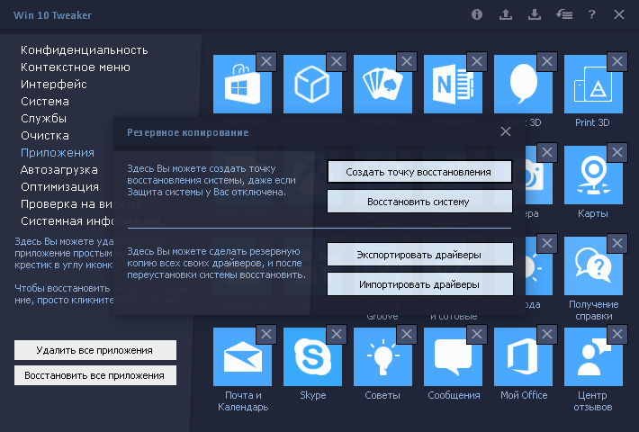Click the Print 3D app tile

point(593,84)
